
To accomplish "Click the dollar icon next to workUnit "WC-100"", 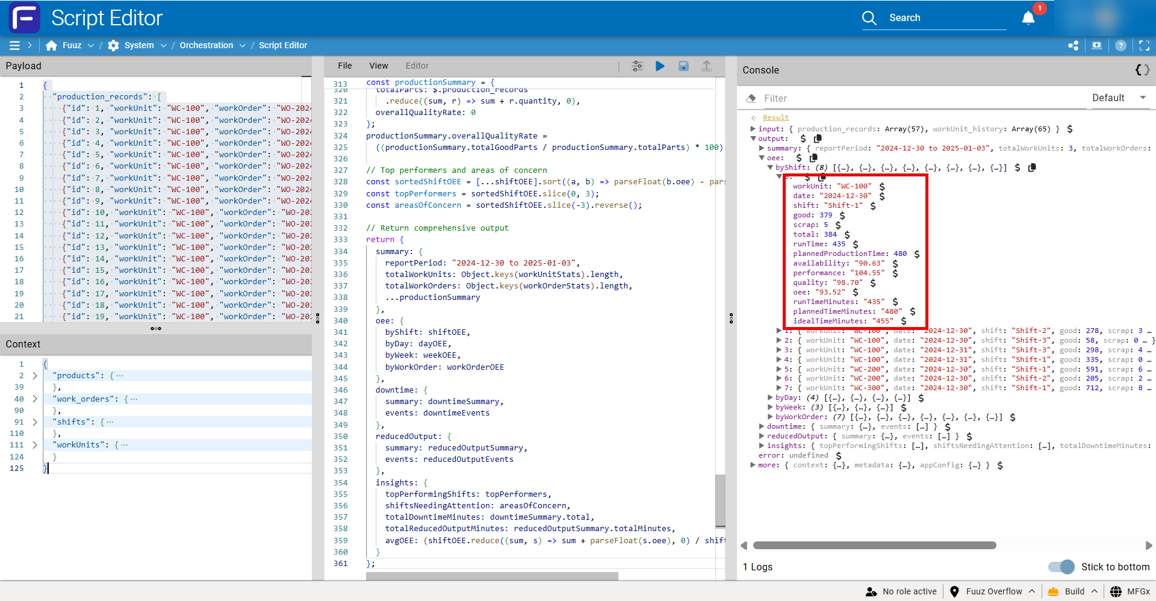I will (881, 187).
